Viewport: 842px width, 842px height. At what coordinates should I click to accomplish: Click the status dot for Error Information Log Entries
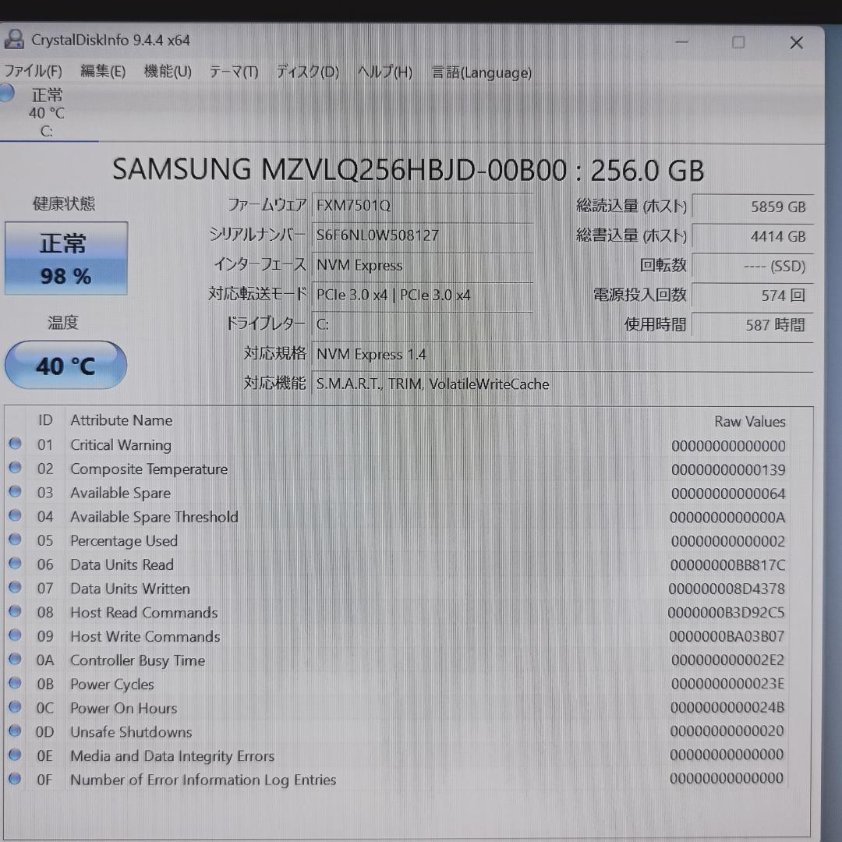15,778
